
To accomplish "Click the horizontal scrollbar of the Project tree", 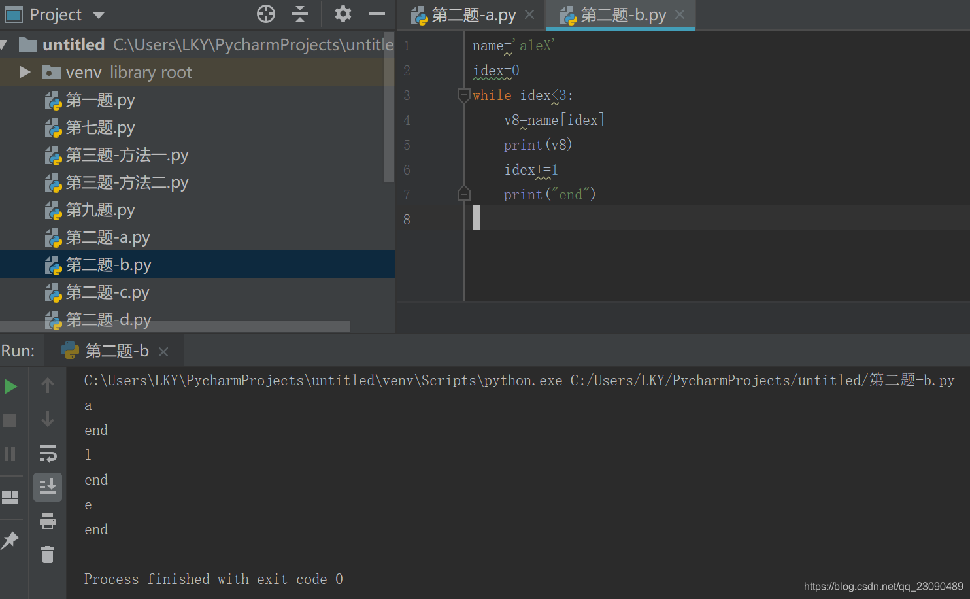I will 175,326.
